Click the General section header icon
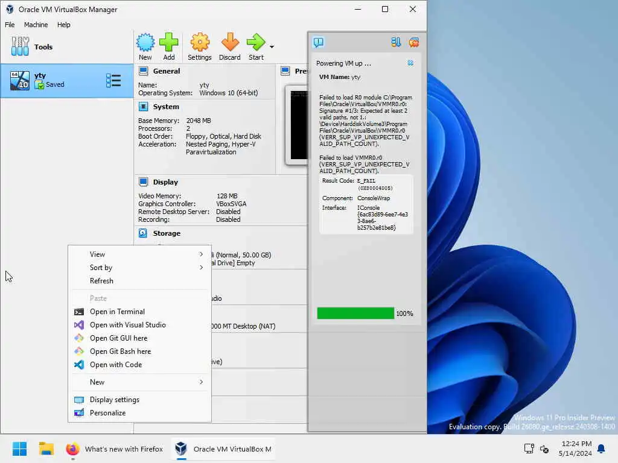The image size is (618, 463). (x=144, y=71)
